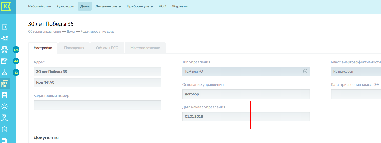Select the Настройки tab
Screen dimensions: 381x143
(x=43, y=48)
